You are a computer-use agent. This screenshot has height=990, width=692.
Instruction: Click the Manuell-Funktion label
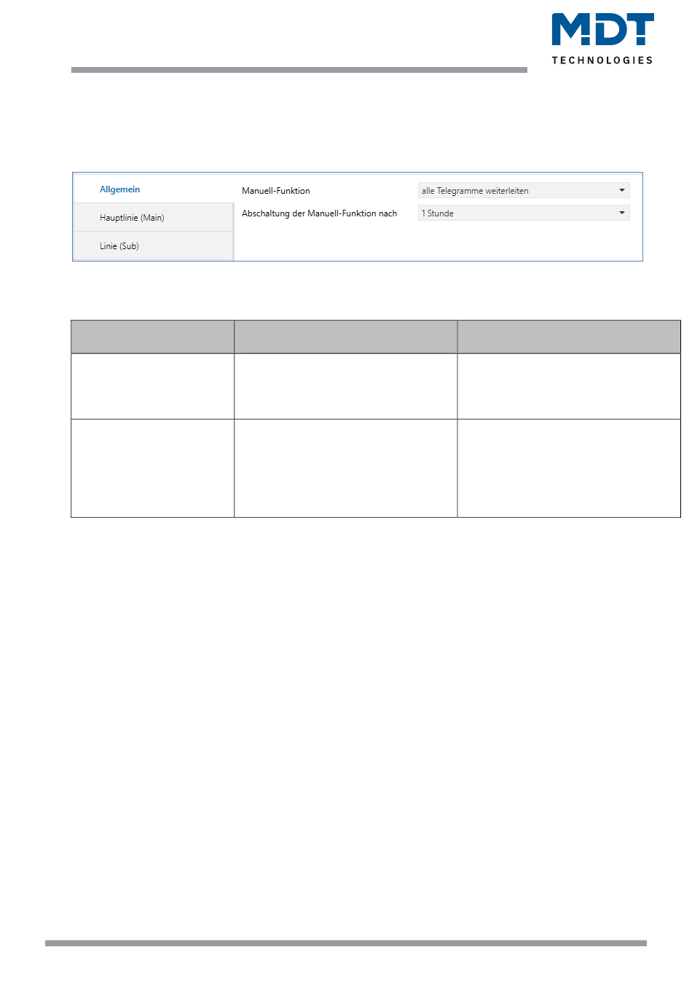[x=276, y=191]
